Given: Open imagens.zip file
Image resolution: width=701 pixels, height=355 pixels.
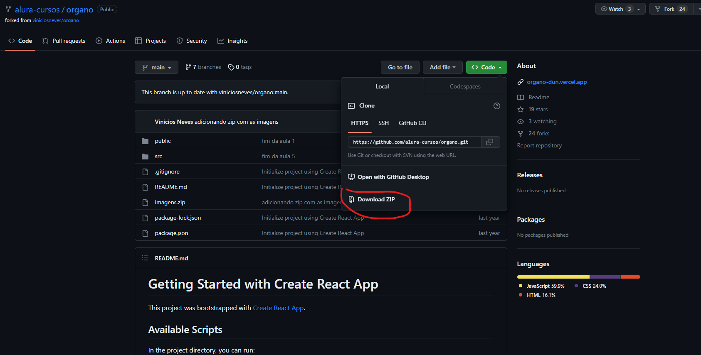Looking at the screenshot, I should (170, 203).
